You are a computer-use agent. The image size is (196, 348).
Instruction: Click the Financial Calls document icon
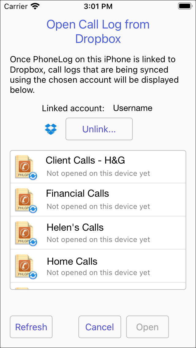point(26,200)
